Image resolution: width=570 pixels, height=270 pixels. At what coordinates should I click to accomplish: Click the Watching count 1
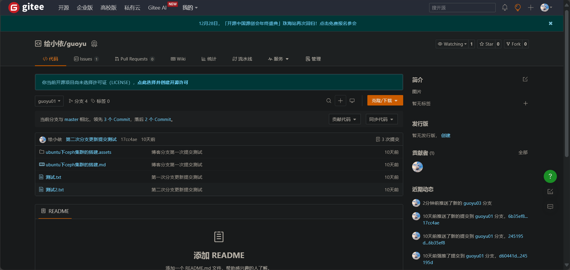pyautogui.click(x=472, y=44)
